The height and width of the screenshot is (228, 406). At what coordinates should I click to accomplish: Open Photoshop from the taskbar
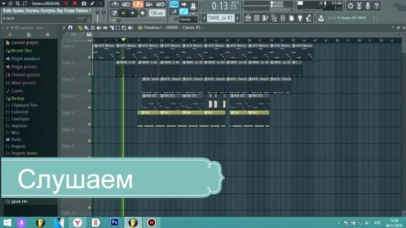(114, 222)
